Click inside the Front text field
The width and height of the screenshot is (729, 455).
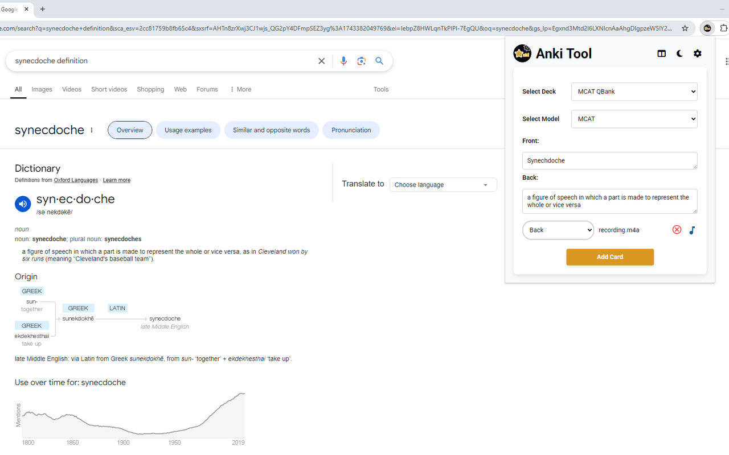[x=609, y=160]
